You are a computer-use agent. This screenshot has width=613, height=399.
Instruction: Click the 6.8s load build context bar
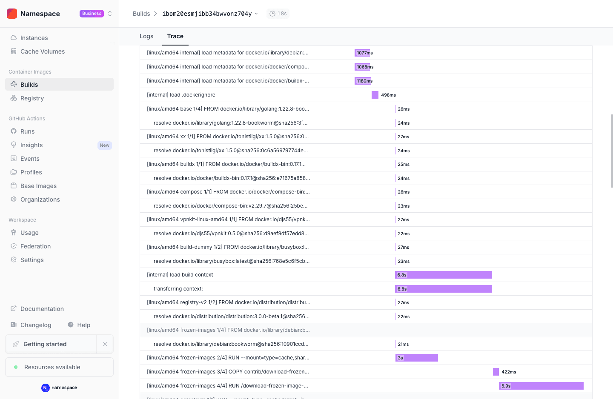tap(443, 275)
